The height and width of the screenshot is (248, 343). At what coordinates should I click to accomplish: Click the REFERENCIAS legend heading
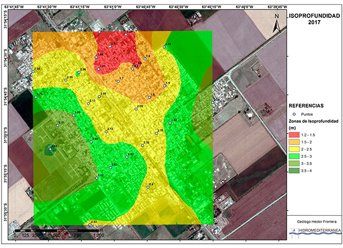(306, 106)
